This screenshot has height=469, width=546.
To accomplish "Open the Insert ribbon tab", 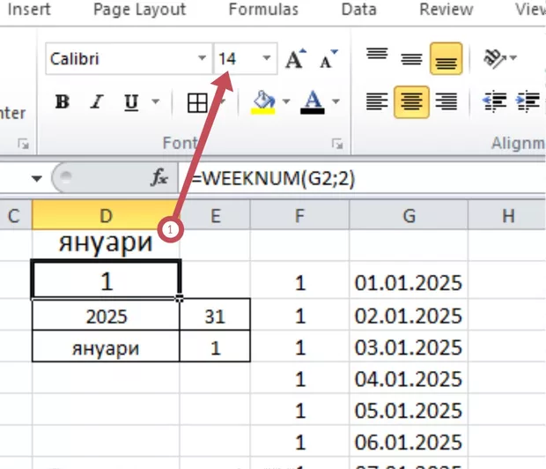I will (29, 10).
